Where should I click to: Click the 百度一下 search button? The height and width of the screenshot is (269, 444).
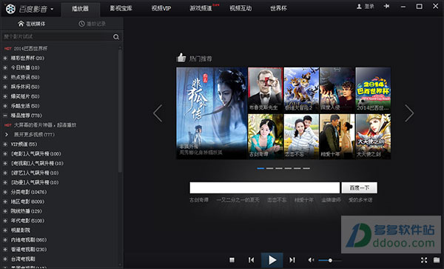[360, 187]
